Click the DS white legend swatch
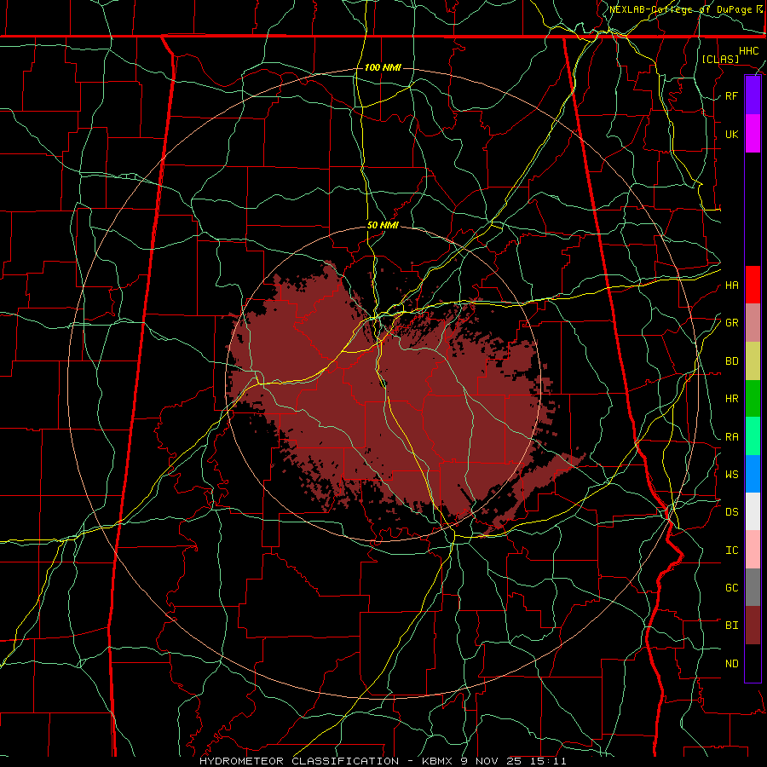 click(x=753, y=511)
